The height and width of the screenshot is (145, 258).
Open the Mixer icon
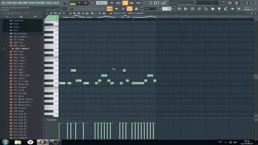pyautogui.click(x=199, y=8)
